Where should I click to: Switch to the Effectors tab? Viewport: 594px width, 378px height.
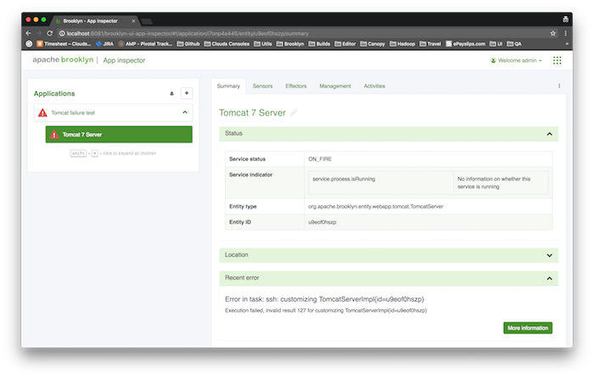coord(296,86)
